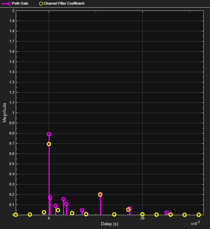Click the rightmost magenta path gain marker
Image resolution: width=210 pixels, height=229 pixels.
pyautogui.click(x=167, y=213)
